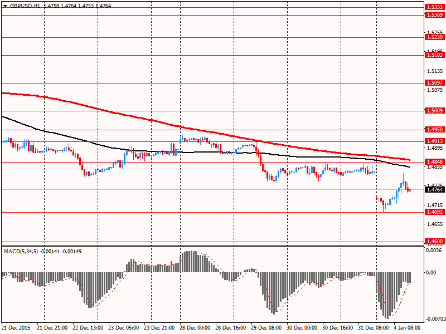446x334 pixels.
Task: Click the 30 Dec 00:00 time label
Action: [x=302, y=327]
